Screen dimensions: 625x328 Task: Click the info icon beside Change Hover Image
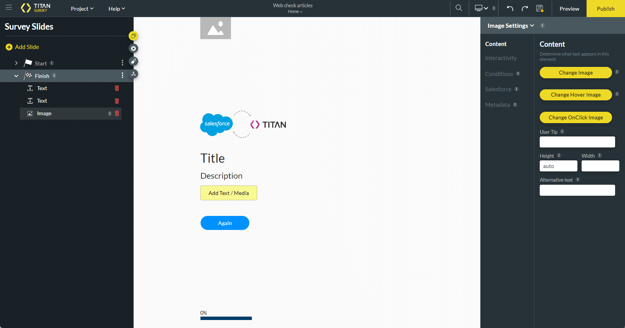(617, 94)
